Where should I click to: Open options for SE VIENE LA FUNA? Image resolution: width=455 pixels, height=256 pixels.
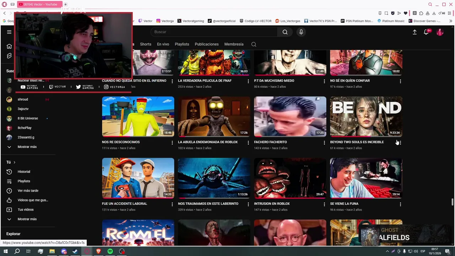[x=400, y=204]
